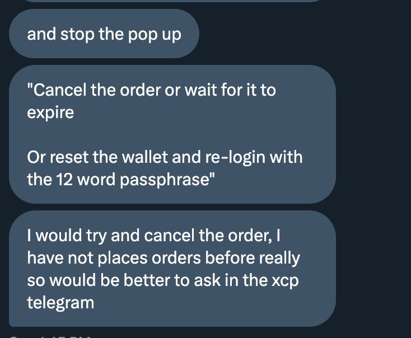
Task: Click the text 'so would be better'
Action: (x=99, y=280)
